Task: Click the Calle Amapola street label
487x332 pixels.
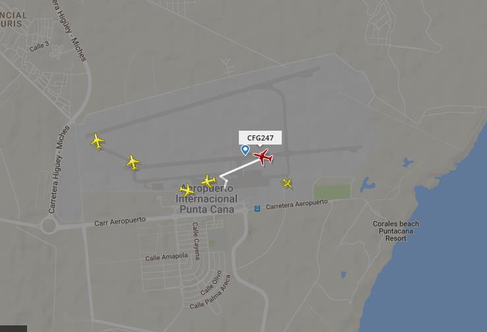Action: tap(166, 257)
